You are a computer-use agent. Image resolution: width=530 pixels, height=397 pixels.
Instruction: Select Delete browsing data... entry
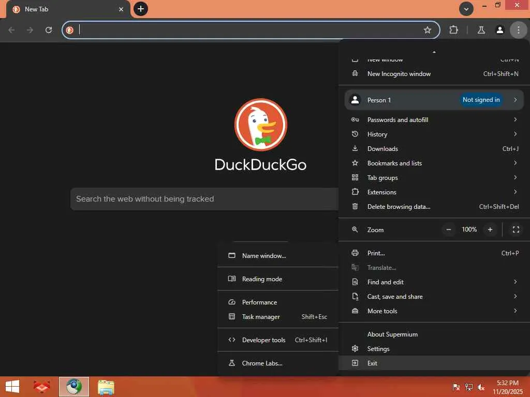click(434, 207)
